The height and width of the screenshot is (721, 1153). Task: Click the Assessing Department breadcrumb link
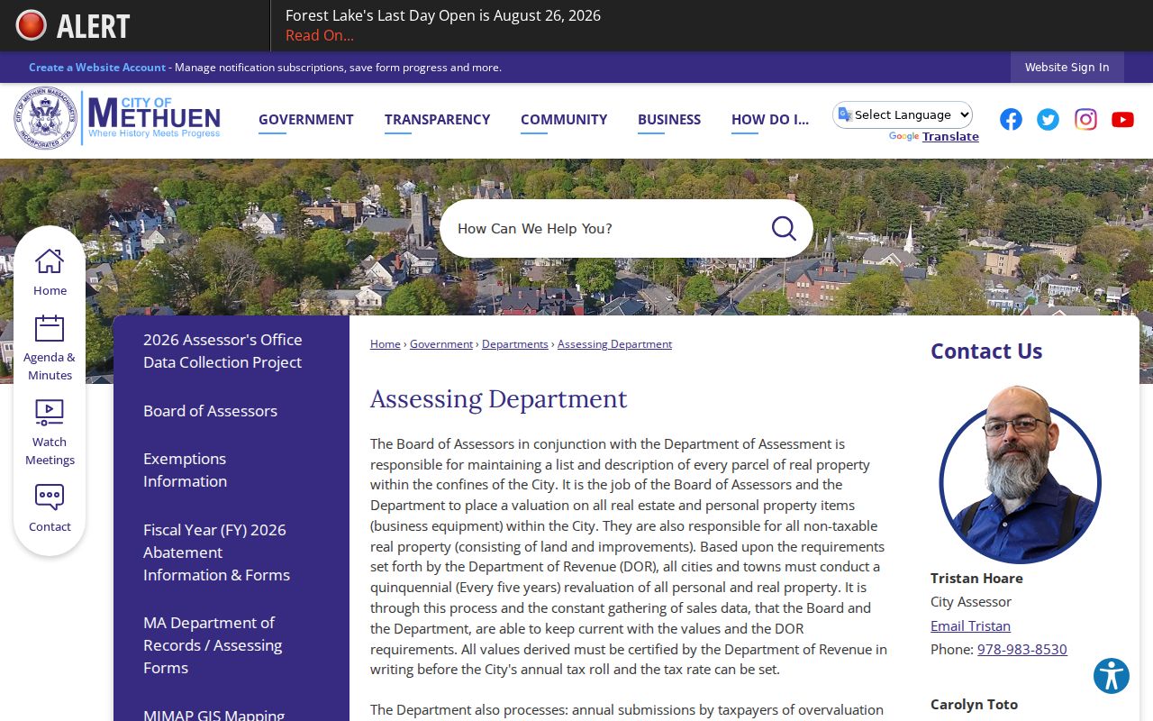click(614, 343)
